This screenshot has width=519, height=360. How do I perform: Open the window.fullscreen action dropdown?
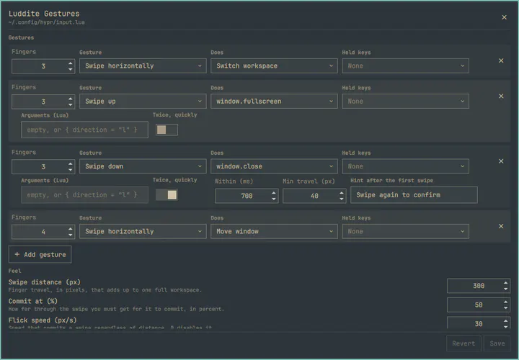click(x=274, y=101)
